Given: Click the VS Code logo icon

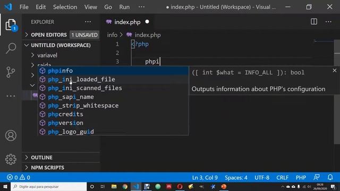Looking at the screenshot, I should click(8, 7).
